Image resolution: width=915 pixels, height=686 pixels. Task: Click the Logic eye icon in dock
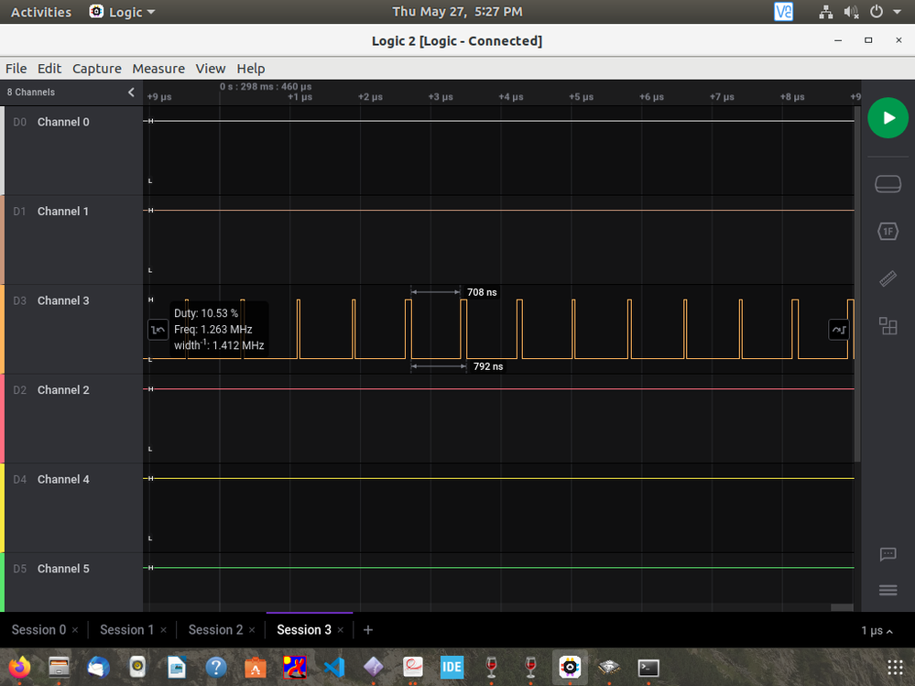570,667
